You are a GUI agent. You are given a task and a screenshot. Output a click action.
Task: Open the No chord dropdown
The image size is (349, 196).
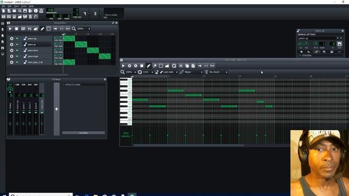click(x=218, y=72)
